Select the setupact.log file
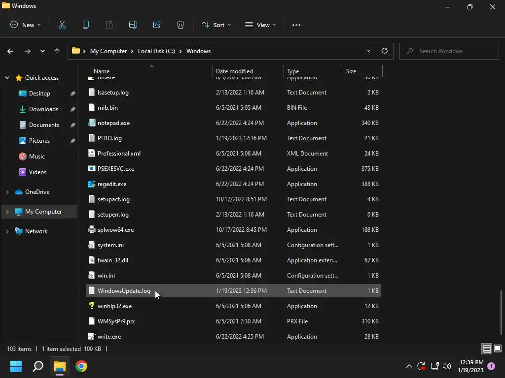 coord(233,199)
